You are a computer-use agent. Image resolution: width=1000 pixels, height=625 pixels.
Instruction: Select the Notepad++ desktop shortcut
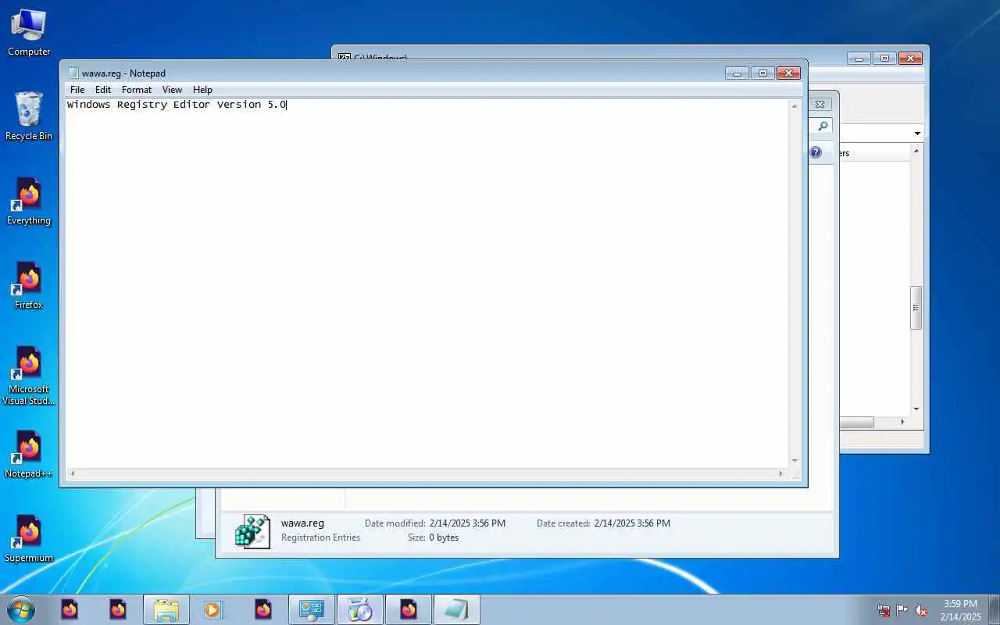point(29,455)
